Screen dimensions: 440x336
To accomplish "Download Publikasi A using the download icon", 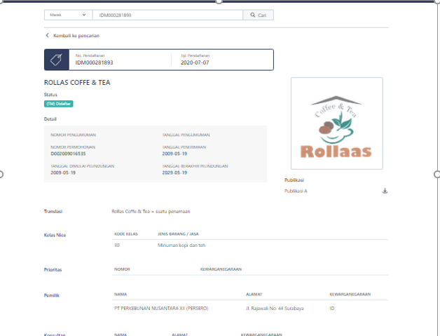I will pos(385,191).
